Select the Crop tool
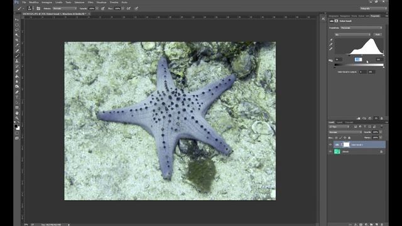This screenshot has width=402, height=226. pos(17,40)
